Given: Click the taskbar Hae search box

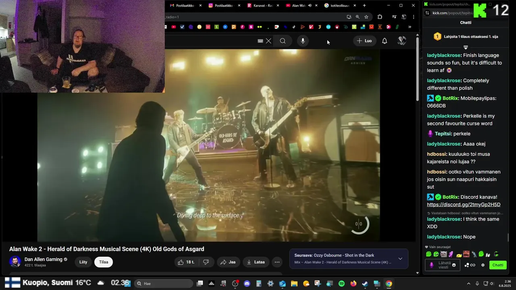Looking at the screenshot, I should coord(163,284).
